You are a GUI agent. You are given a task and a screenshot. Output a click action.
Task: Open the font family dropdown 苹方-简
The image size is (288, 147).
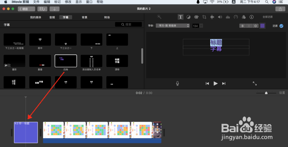(173, 26)
